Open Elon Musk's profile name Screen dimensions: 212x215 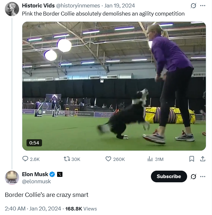[x=35, y=174]
